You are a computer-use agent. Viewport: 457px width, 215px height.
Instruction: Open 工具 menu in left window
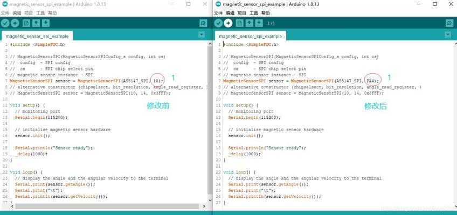coord(40,13)
